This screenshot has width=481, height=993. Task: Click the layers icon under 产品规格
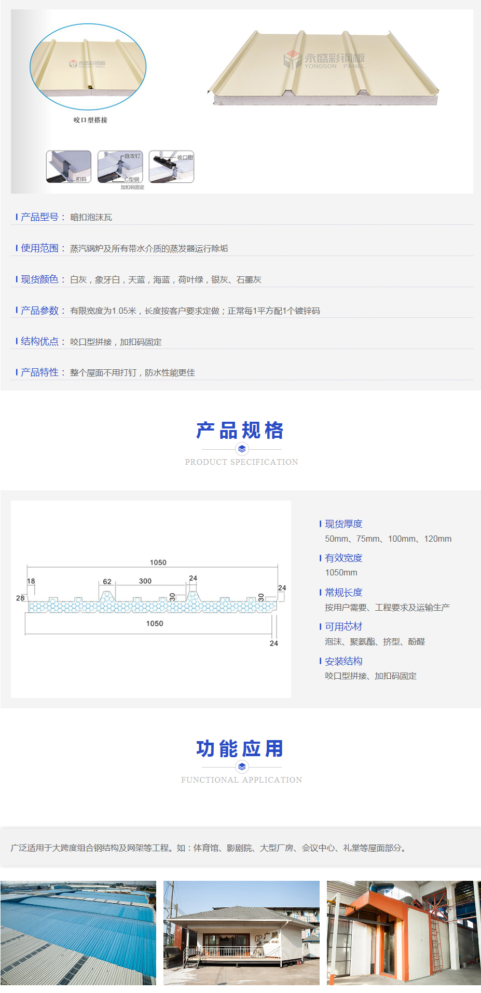click(x=242, y=449)
